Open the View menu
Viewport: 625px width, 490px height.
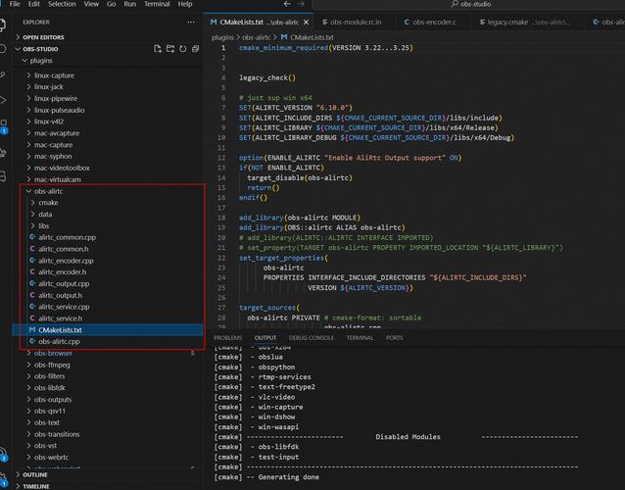(x=91, y=4)
